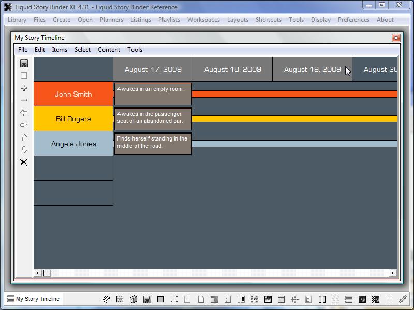
Task: Click the save icon in timeline sidebar
Action: click(x=24, y=63)
